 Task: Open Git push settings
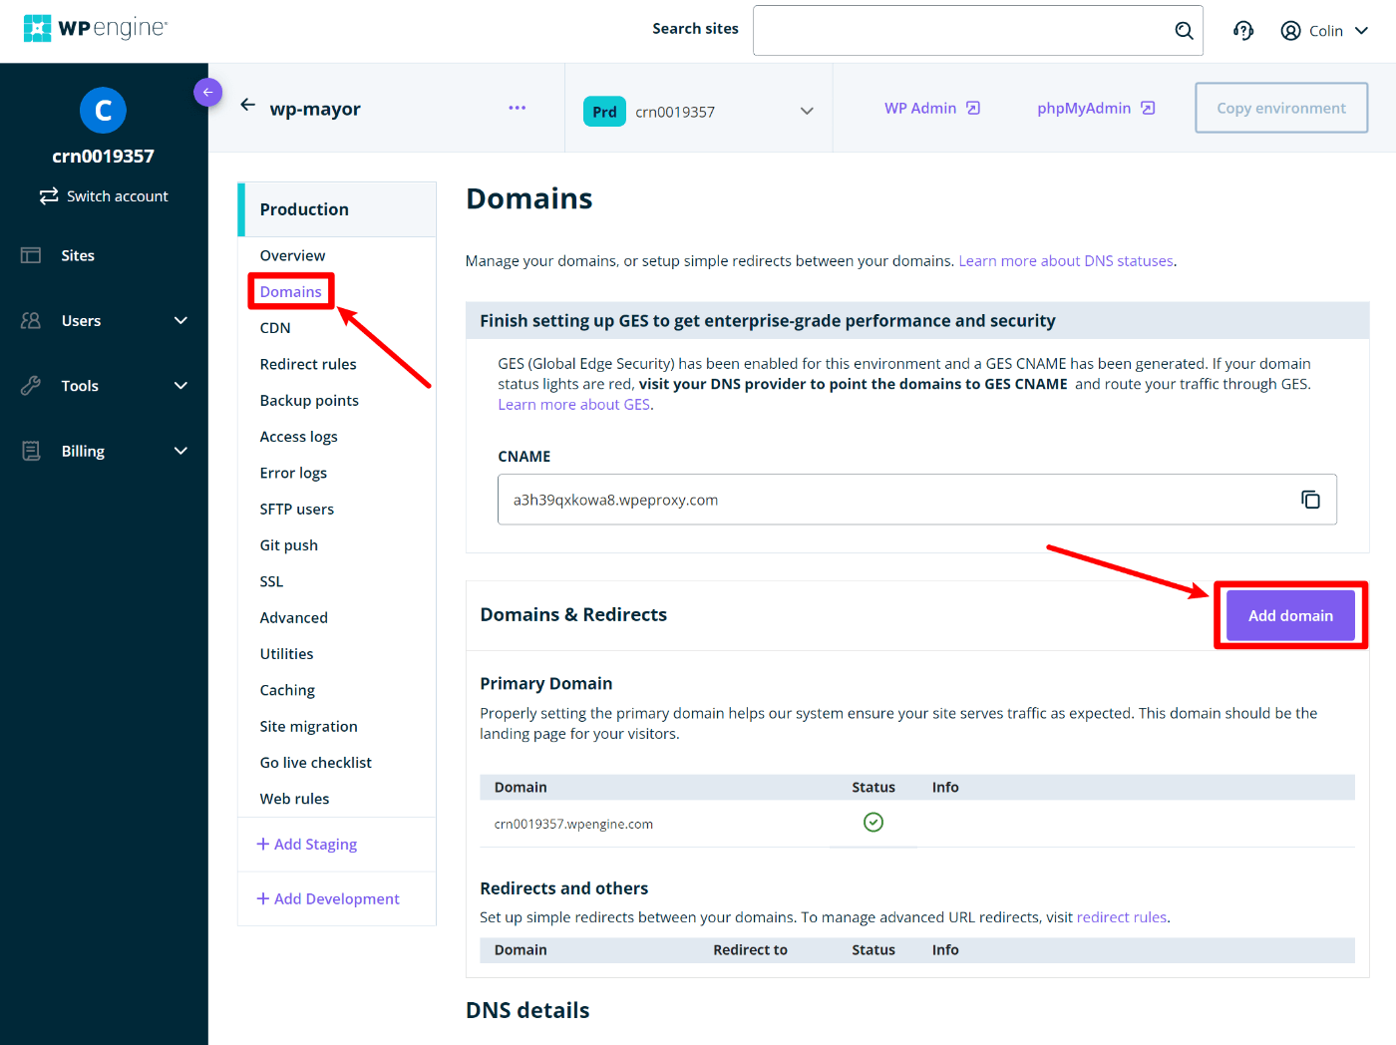coord(288,545)
